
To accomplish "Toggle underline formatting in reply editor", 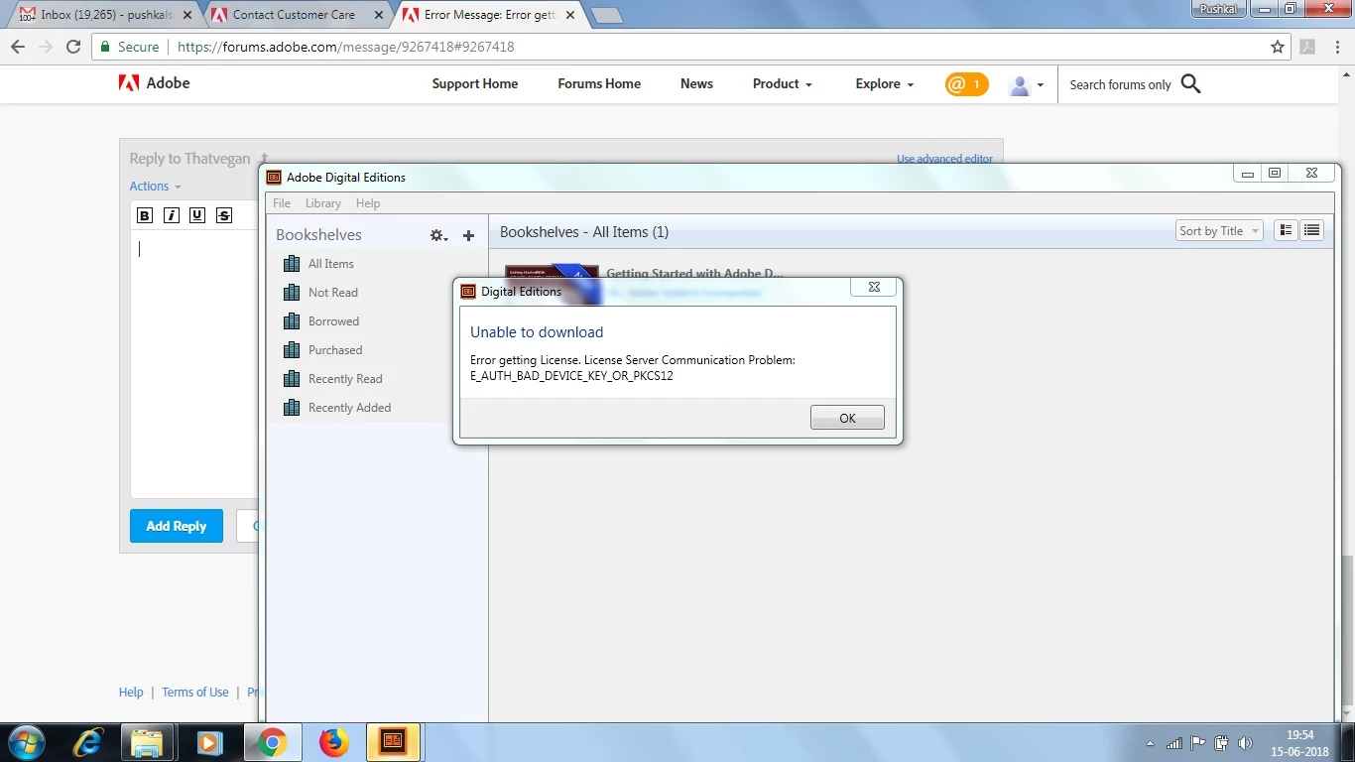I will [197, 215].
